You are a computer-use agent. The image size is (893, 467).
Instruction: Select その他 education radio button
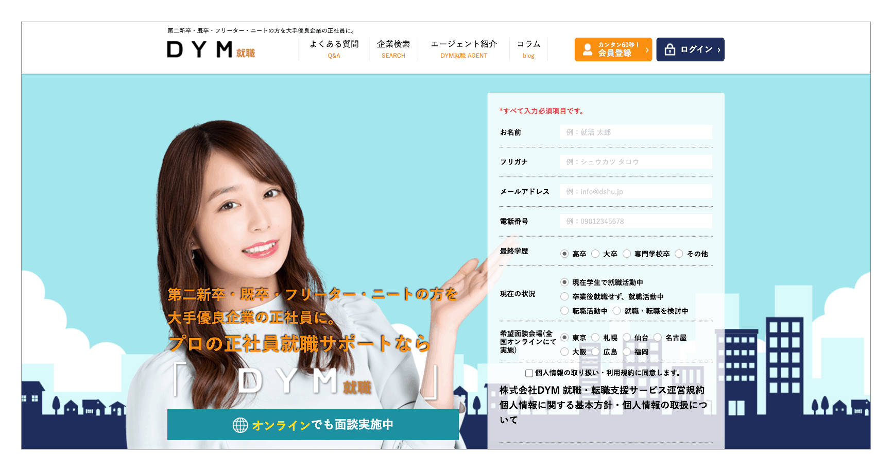tap(679, 254)
